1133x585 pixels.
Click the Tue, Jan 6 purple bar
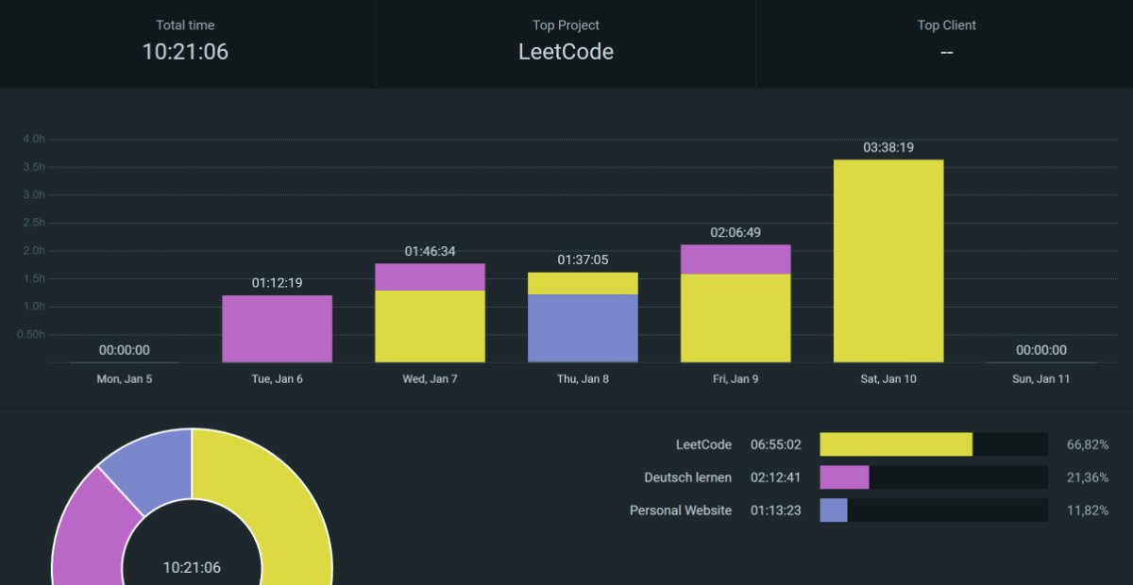click(x=277, y=328)
